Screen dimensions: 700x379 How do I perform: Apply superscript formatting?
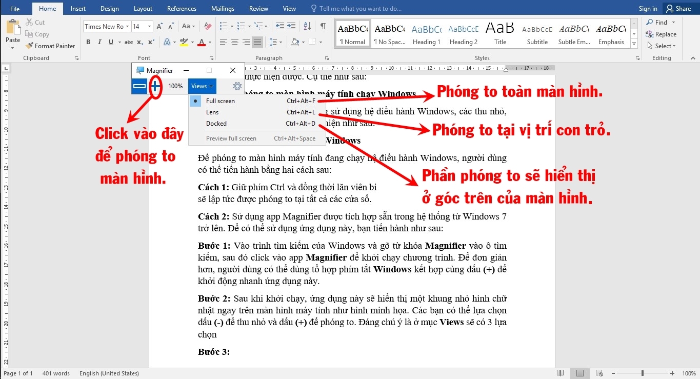[x=151, y=42]
